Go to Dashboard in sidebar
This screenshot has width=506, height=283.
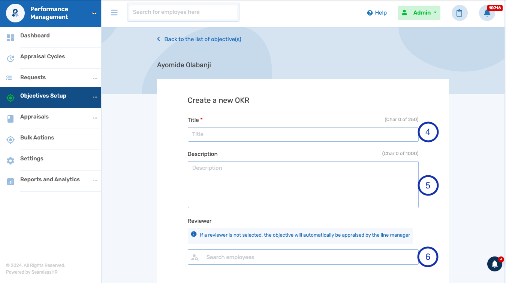[x=35, y=36]
